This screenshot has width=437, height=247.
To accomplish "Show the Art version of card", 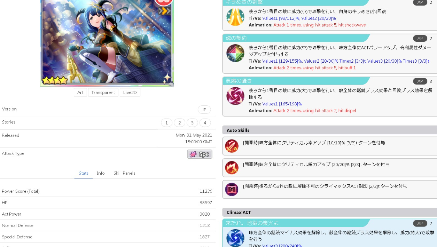I will click(x=80, y=93).
